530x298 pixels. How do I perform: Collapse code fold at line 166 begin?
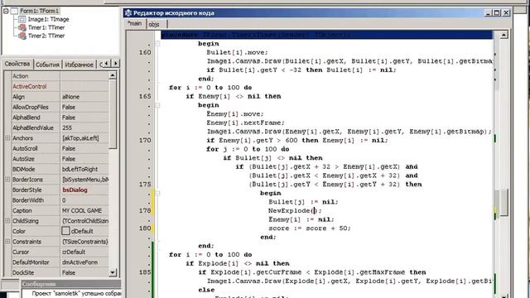tap(157, 105)
